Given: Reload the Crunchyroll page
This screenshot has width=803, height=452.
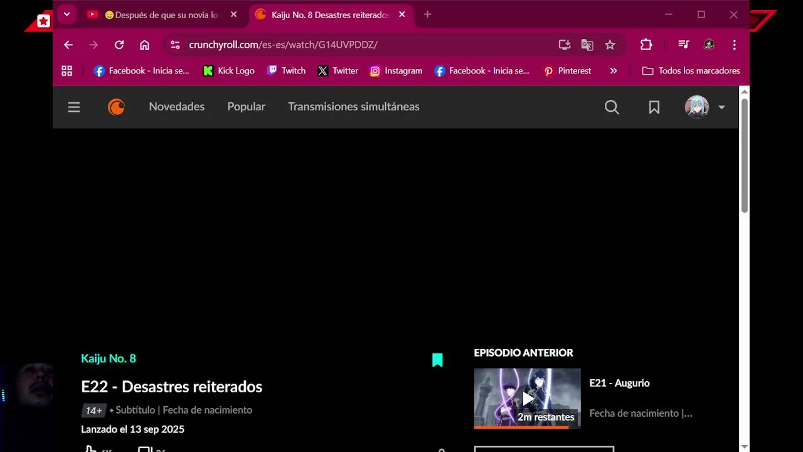Looking at the screenshot, I should click(119, 45).
